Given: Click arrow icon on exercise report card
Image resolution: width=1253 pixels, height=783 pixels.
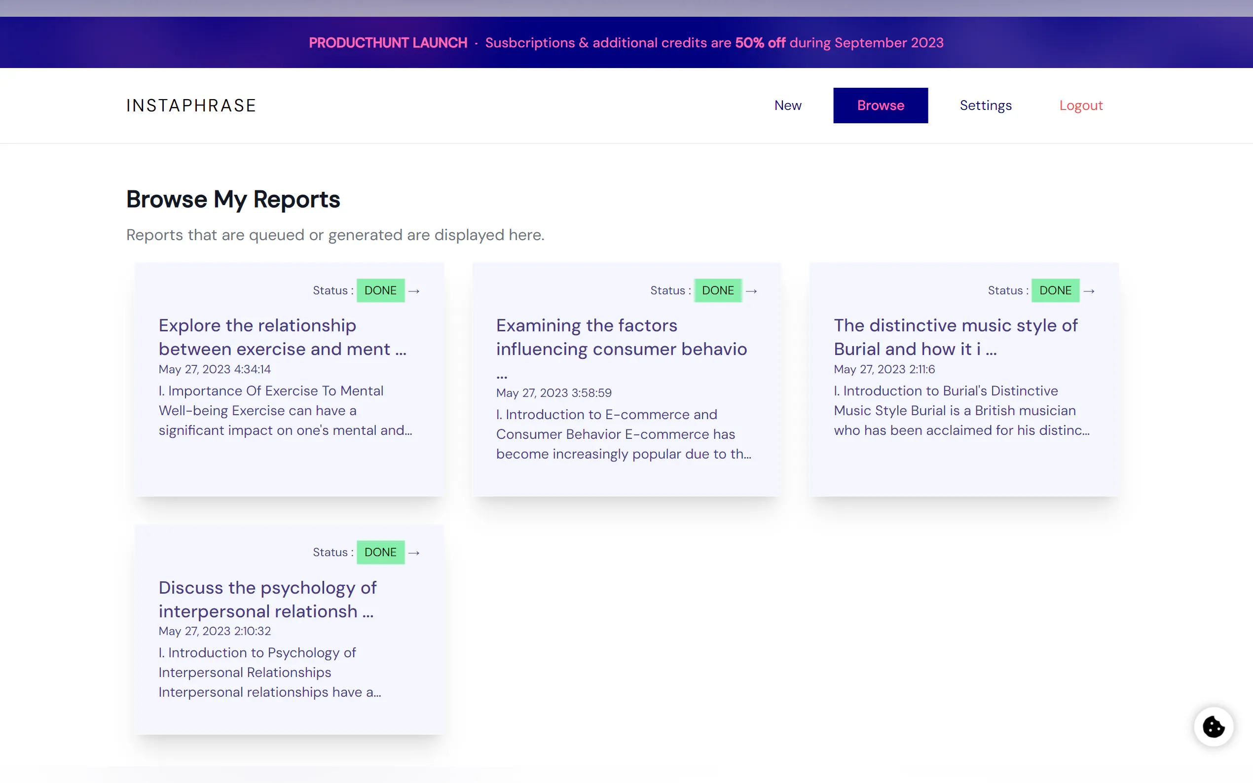Looking at the screenshot, I should (x=414, y=291).
